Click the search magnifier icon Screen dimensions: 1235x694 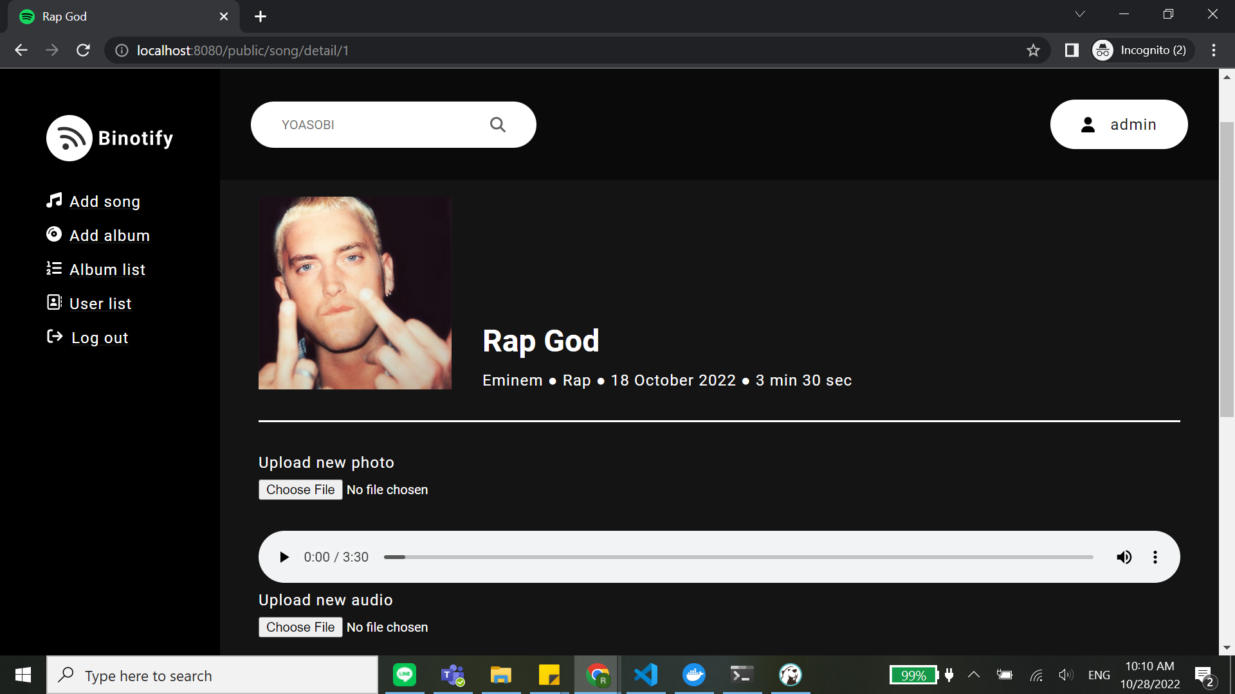[x=497, y=125]
